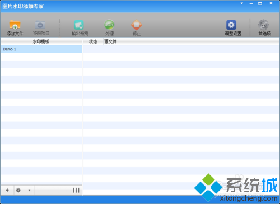Click the 源文件 column header
The height and width of the screenshot is (204, 280).
click(x=110, y=41)
